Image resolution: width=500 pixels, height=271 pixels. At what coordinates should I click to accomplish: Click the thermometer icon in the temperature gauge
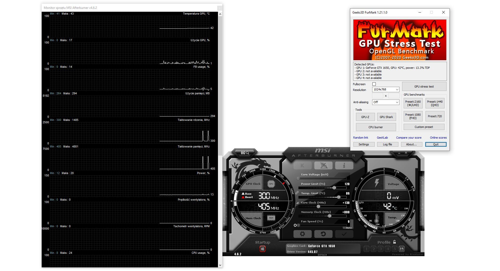376,218
